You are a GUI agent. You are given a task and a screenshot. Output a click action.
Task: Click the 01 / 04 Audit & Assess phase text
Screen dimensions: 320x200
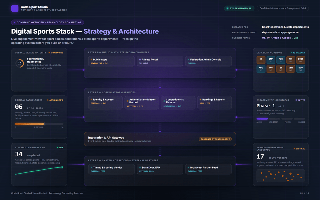276,38
